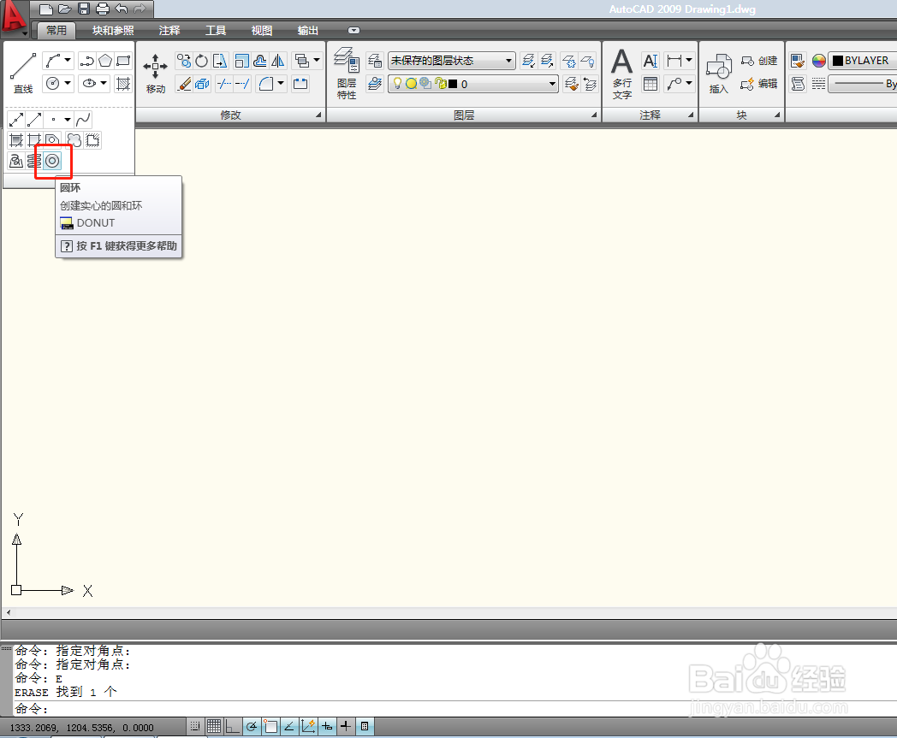This screenshot has height=738, width=897.
Task: Select the Line (直线) draw tool
Action: pos(23,74)
